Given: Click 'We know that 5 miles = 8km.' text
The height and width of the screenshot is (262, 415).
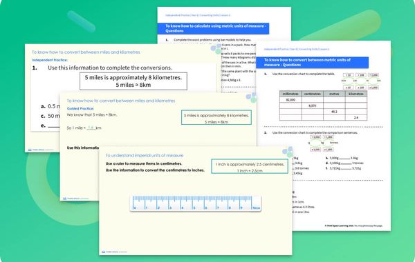Looking at the screenshot, I should [x=92, y=114].
